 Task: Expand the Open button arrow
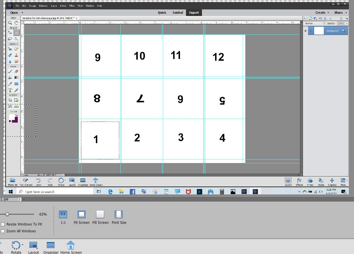point(22,13)
